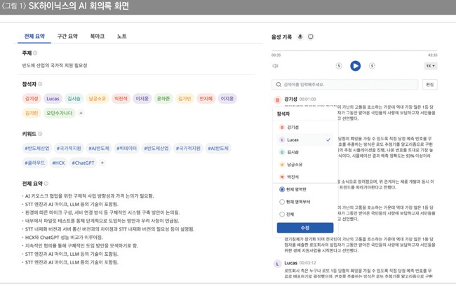Viewport: 456px width, 286px height.
Task: Select the 현재 영역만 radio option
Action: pos(282,189)
